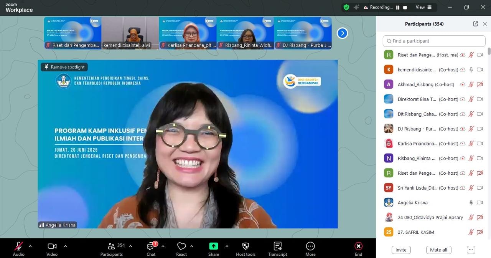Stop the meeting recording
The width and height of the screenshot is (491, 258).
(405, 7)
